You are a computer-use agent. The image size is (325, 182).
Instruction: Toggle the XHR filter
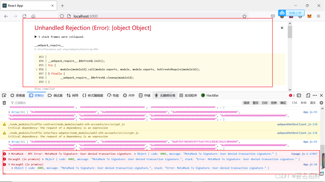[303, 103]
